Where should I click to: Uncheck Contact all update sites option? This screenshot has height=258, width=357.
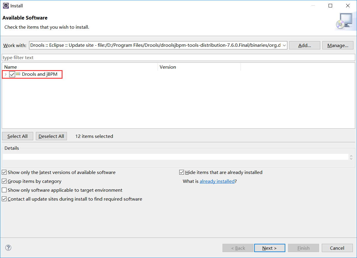(4, 199)
